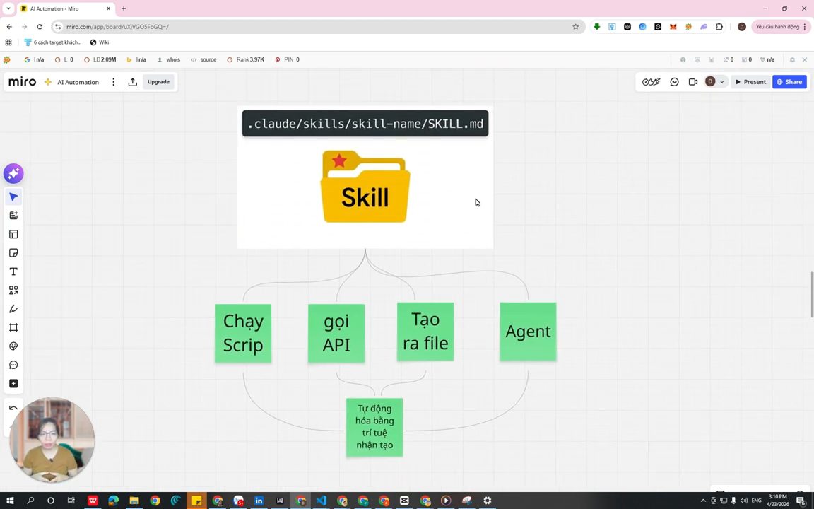Start Present mode
This screenshot has width=814, height=509.
pos(750,82)
